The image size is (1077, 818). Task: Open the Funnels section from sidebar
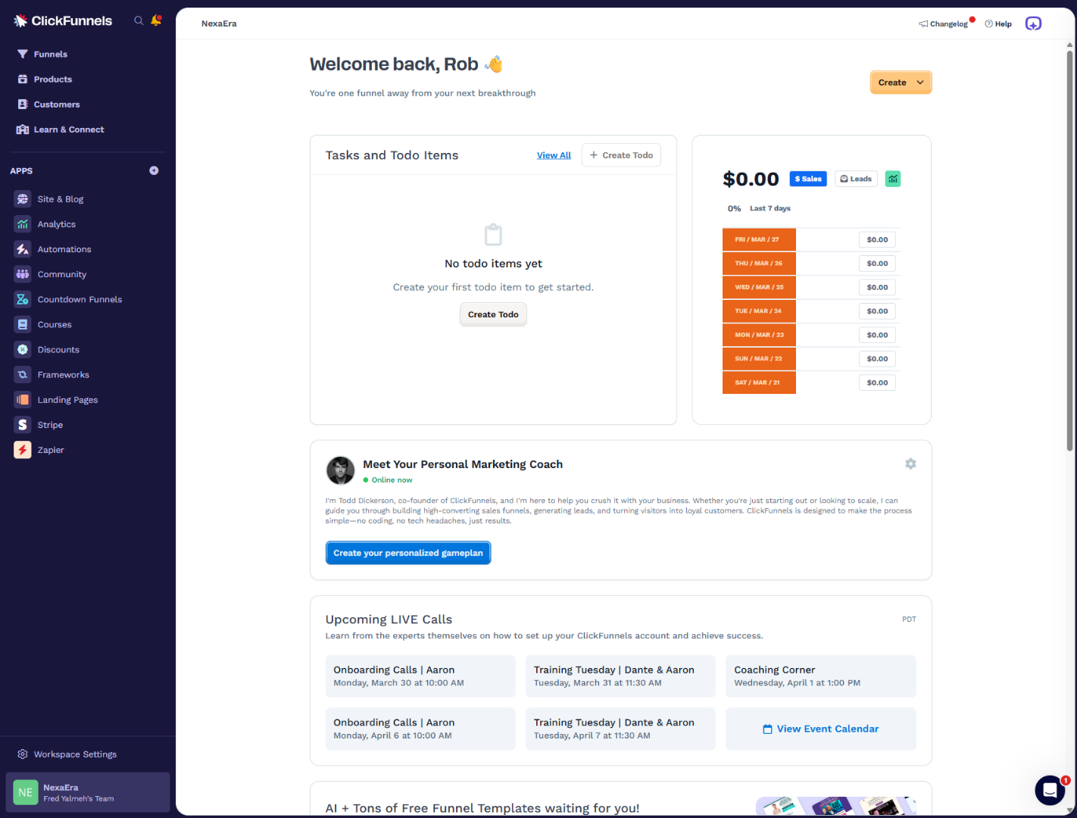[50, 54]
